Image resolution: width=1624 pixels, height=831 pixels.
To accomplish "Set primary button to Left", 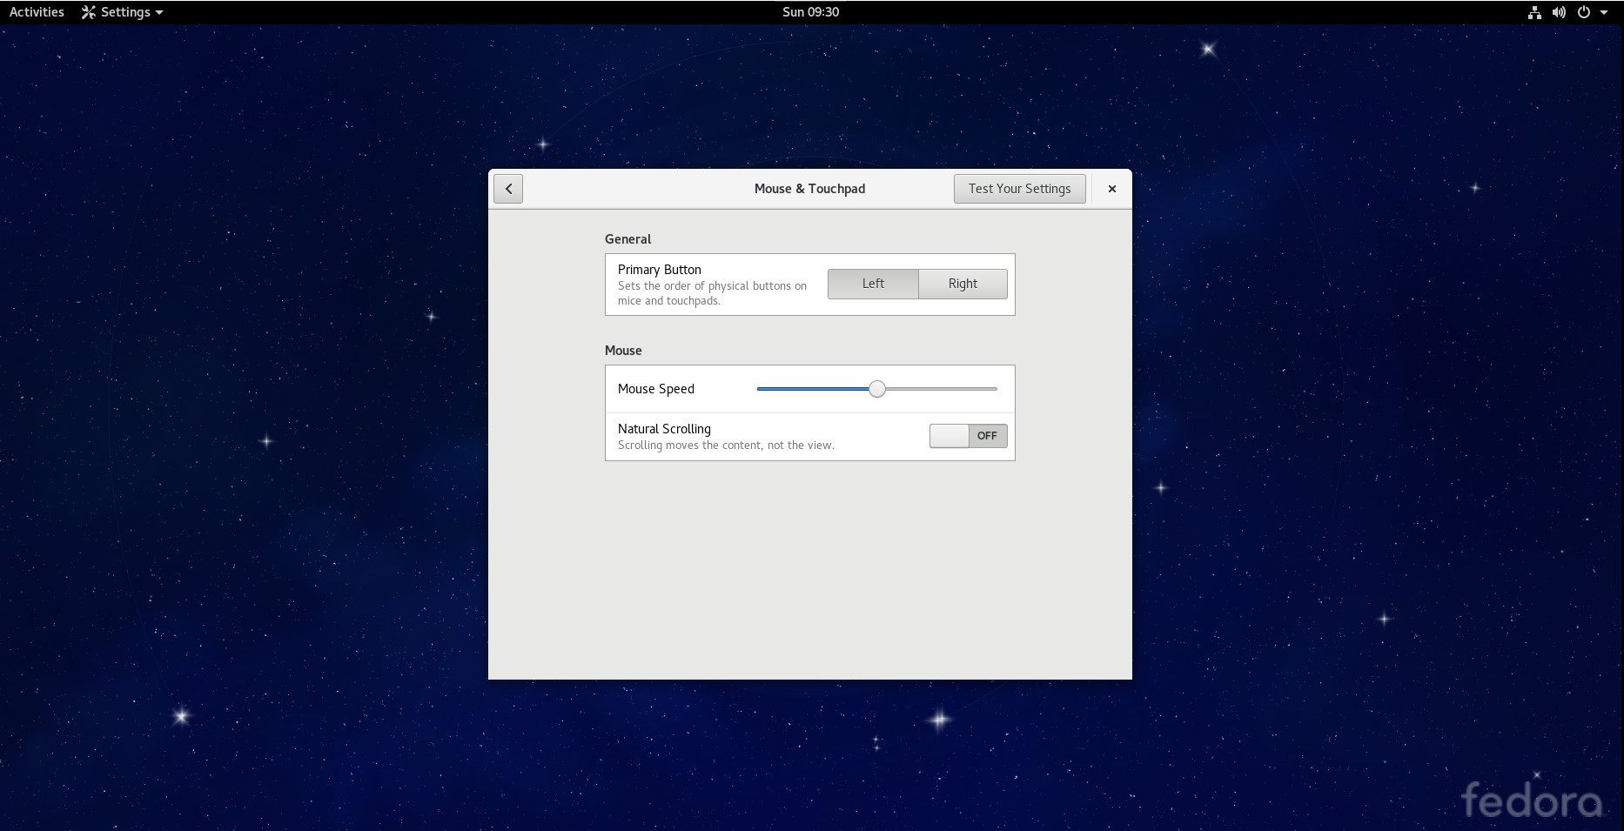I will click(x=873, y=284).
